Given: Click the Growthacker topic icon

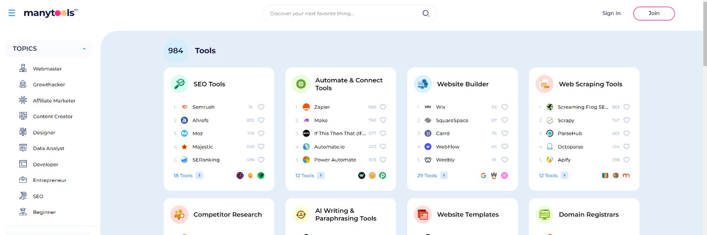Looking at the screenshot, I should click(23, 85).
